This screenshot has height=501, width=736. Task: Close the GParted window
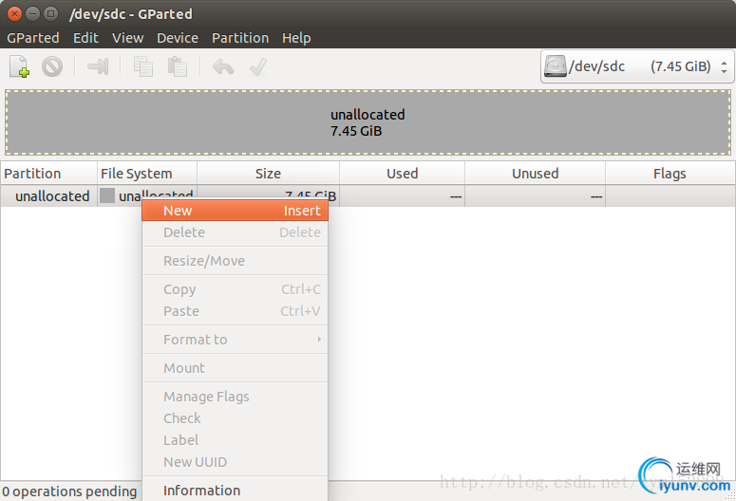(x=14, y=13)
